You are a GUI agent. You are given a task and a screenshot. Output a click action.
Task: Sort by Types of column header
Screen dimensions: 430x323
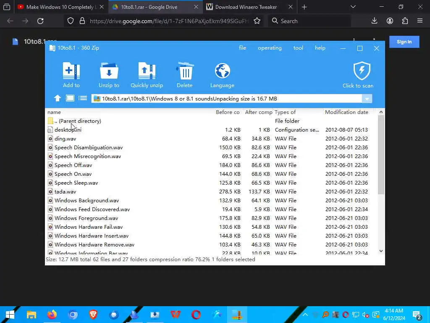coord(285,112)
